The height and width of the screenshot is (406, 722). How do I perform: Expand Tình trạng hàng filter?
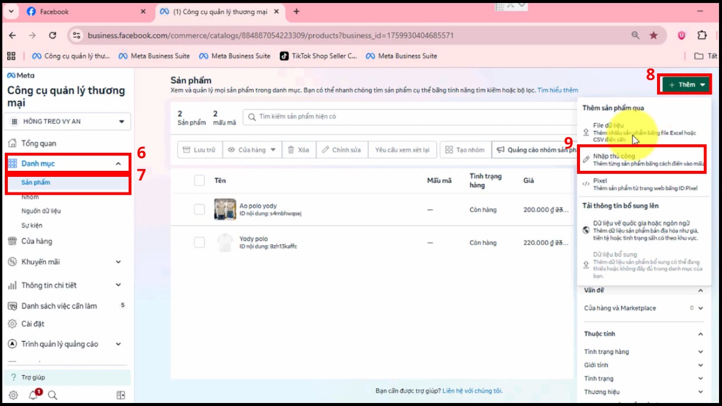point(700,352)
